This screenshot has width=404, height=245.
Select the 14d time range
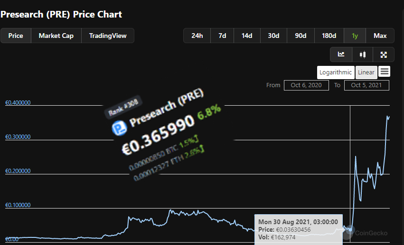pyautogui.click(x=247, y=36)
